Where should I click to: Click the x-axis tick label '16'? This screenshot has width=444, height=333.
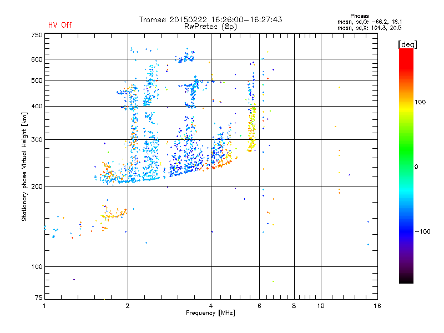coord(377,306)
